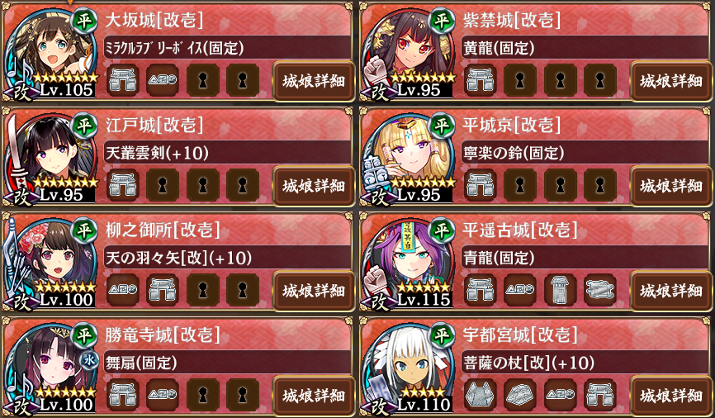The height and width of the screenshot is (418, 715).
Task: Click the 水 attribute badge on 勝竜寺城
Action: [89, 360]
